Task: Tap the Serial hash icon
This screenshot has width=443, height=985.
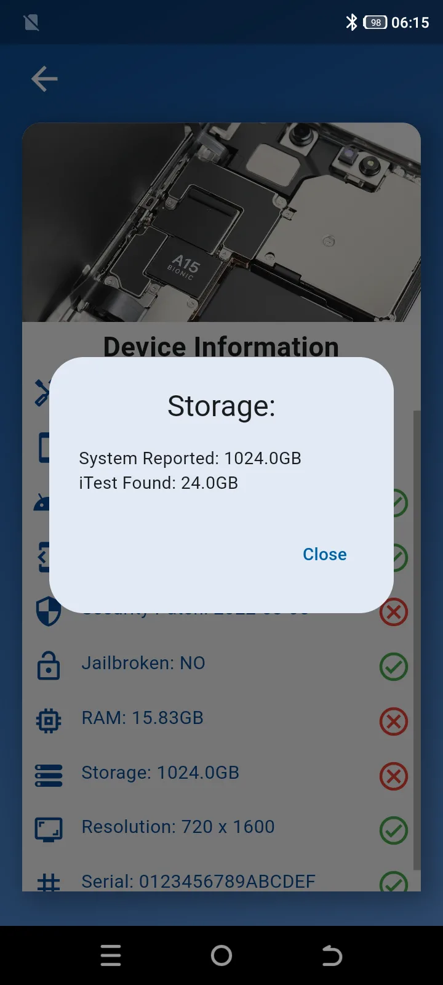Action: pyautogui.click(x=49, y=882)
